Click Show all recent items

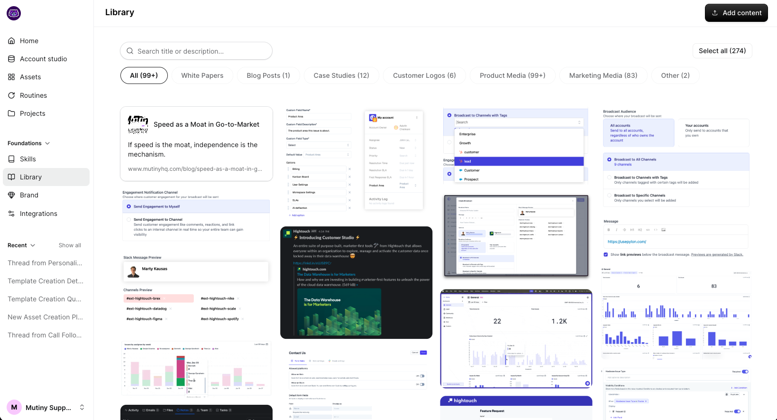click(x=70, y=245)
